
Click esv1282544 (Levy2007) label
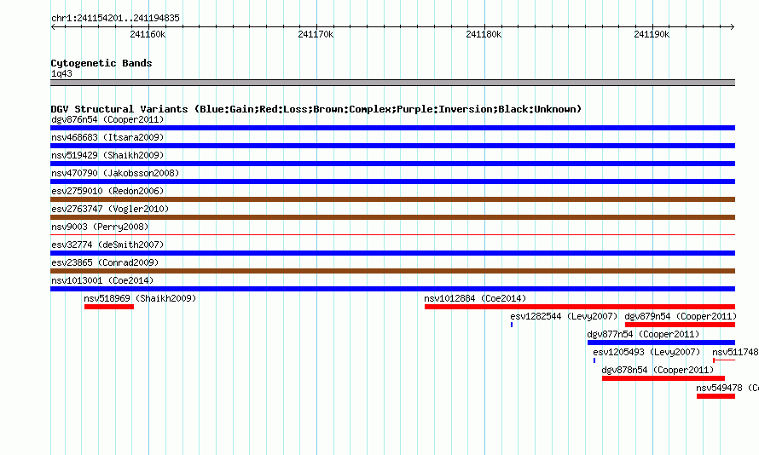click(x=564, y=316)
